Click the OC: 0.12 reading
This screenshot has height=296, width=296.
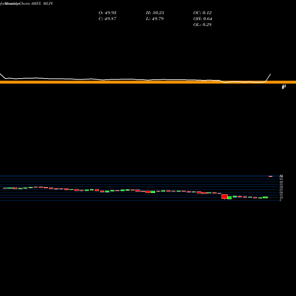(202, 12)
